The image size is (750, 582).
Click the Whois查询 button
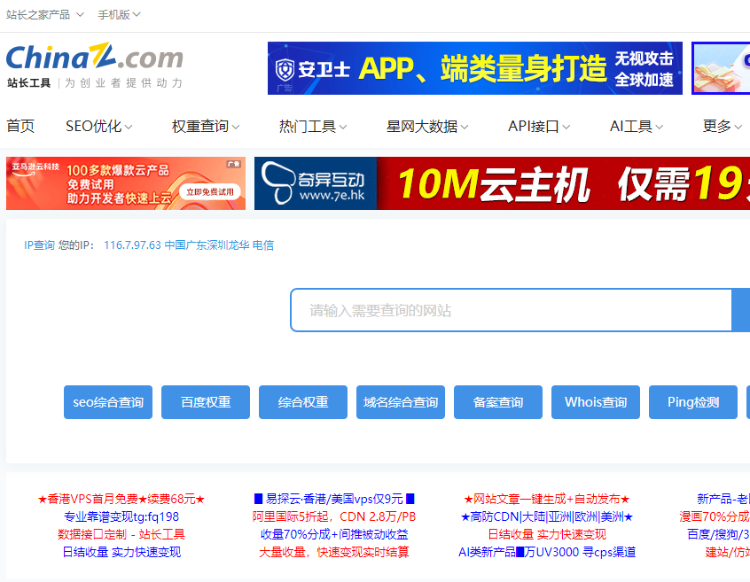[596, 402]
